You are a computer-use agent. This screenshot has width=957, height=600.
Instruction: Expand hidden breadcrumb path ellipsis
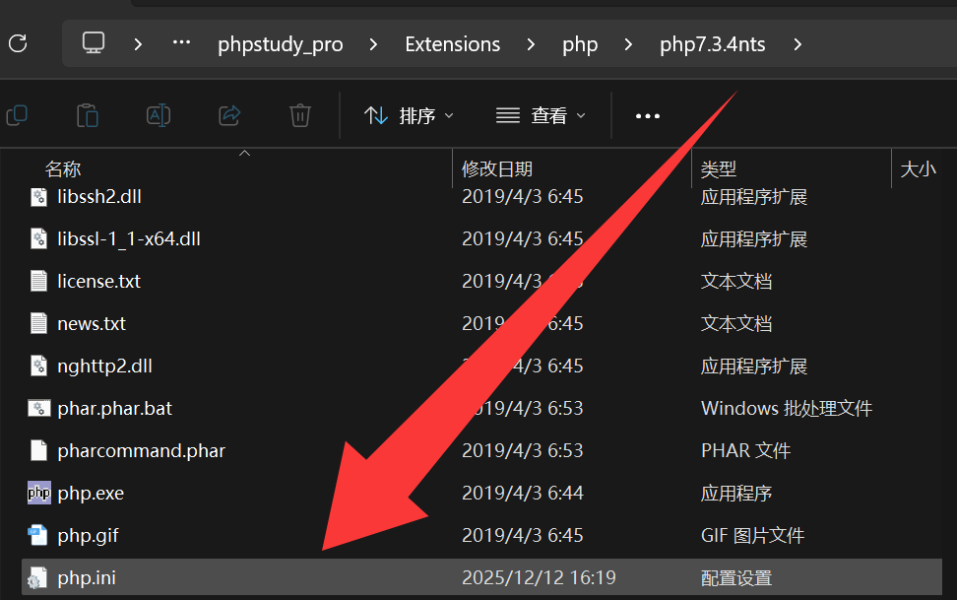[x=181, y=43]
